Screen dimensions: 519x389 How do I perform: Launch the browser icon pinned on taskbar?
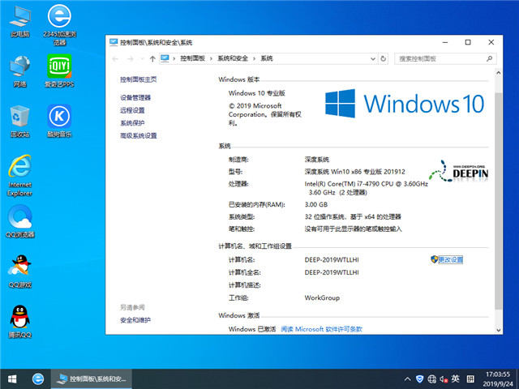(38, 378)
